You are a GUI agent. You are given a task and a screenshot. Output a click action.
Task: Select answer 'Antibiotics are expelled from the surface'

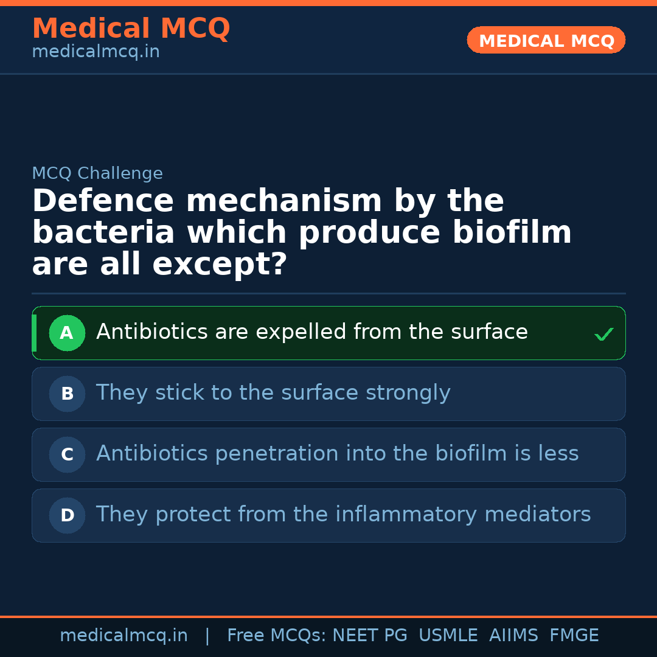311,332
